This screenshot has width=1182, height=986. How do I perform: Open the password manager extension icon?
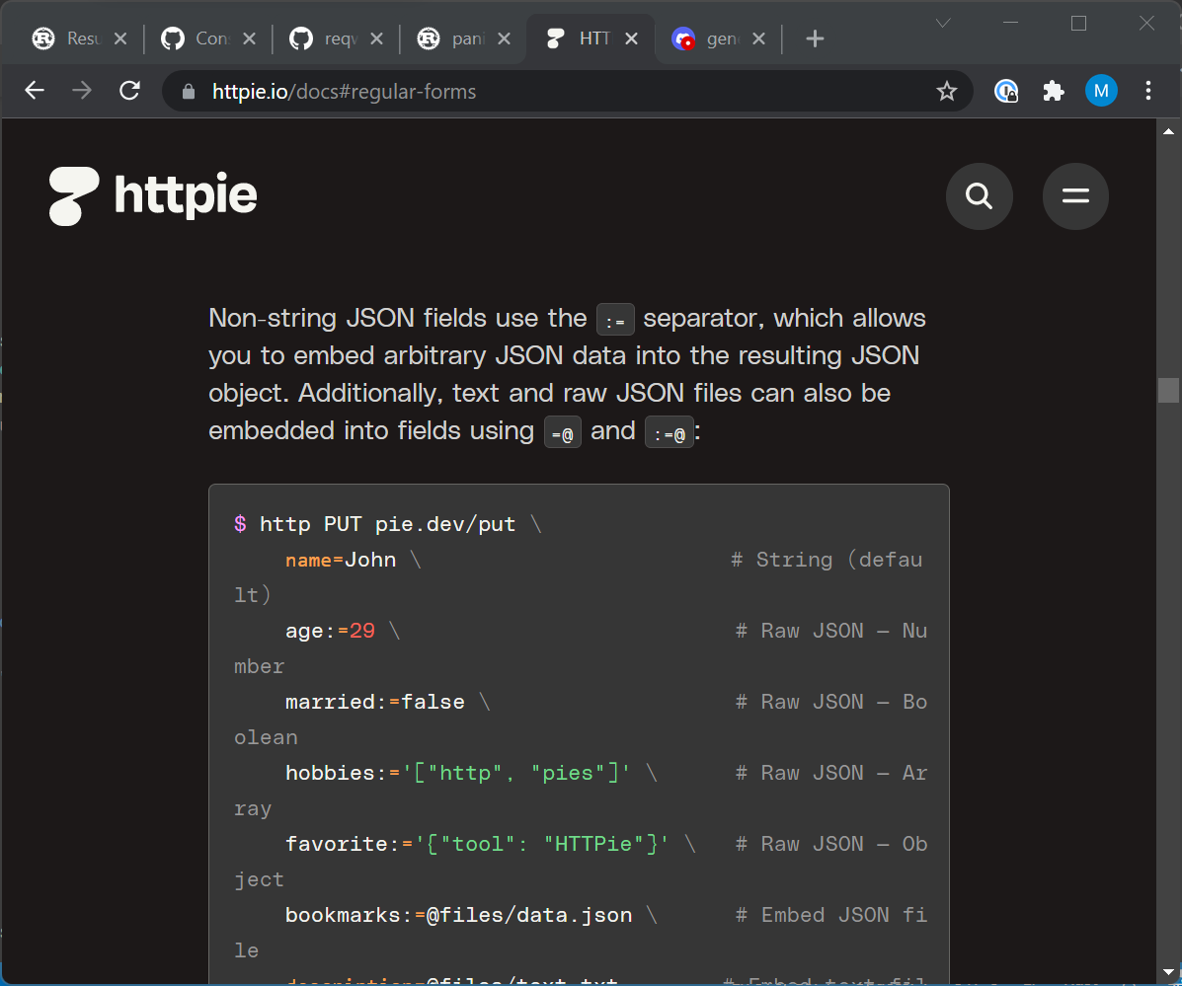coord(1006,91)
